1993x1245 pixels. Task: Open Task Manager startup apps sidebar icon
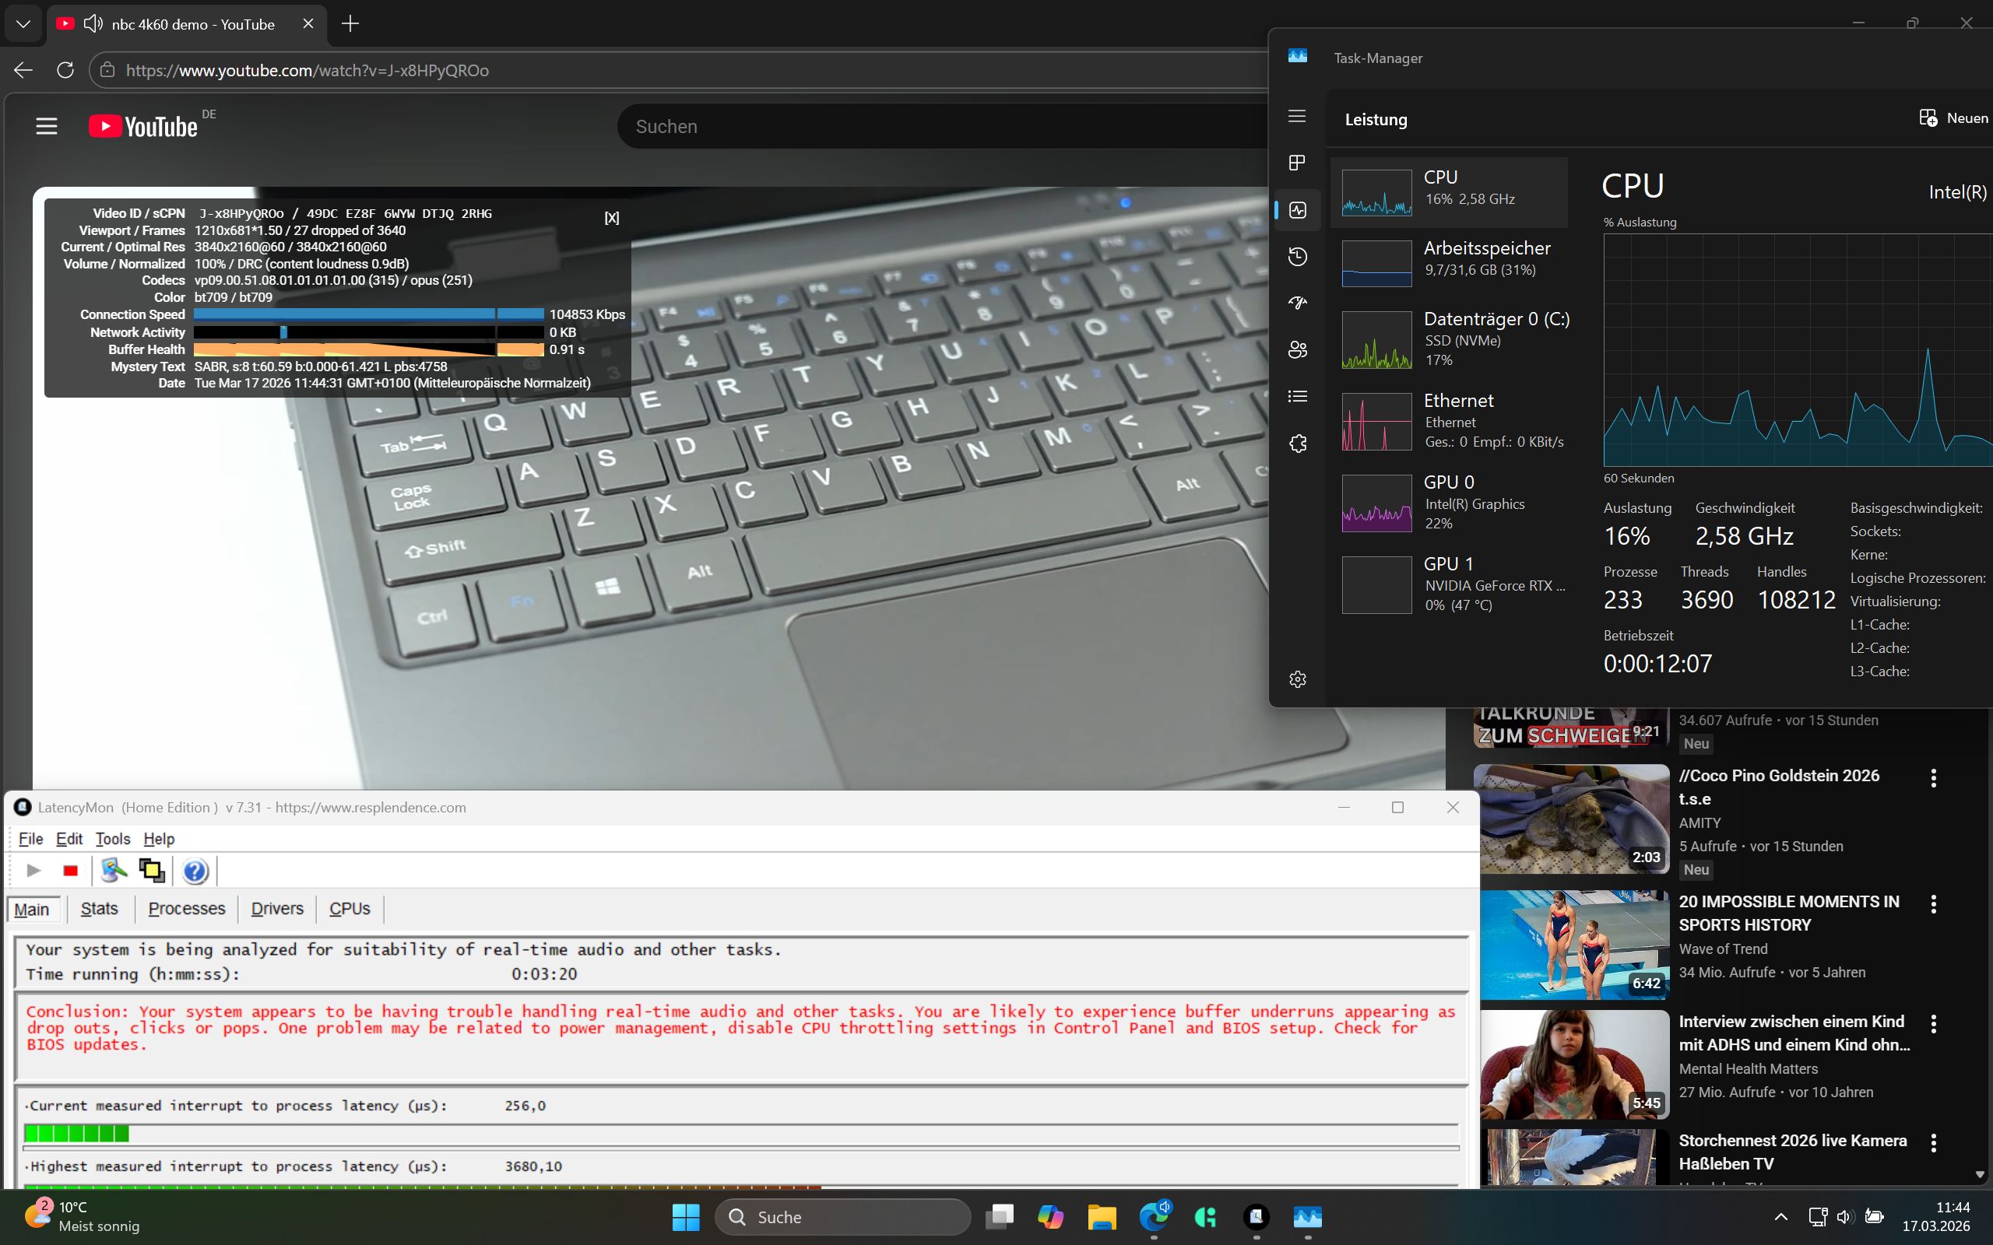(x=1297, y=303)
